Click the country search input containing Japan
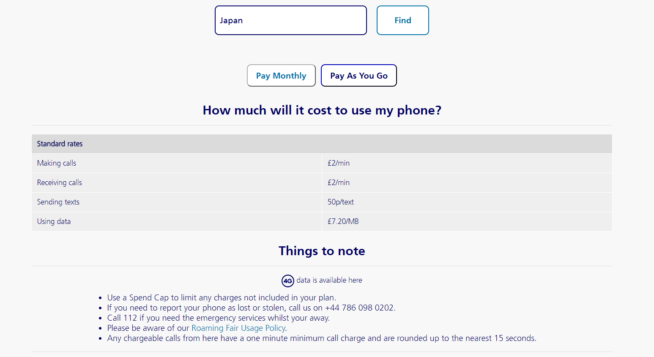This screenshot has height=357, width=654. (290, 20)
